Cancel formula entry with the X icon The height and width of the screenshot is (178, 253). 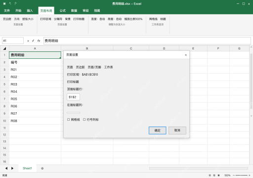point(28,41)
